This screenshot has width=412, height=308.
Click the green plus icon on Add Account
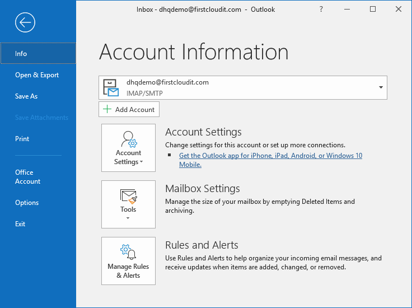coord(107,109)
